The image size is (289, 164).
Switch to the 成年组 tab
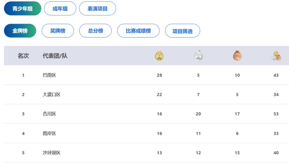click(x=60, y=8)
